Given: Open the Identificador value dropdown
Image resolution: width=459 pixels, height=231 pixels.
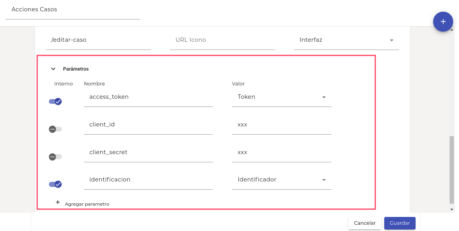Looking at the screenshot, I should [x=281, y=180].
